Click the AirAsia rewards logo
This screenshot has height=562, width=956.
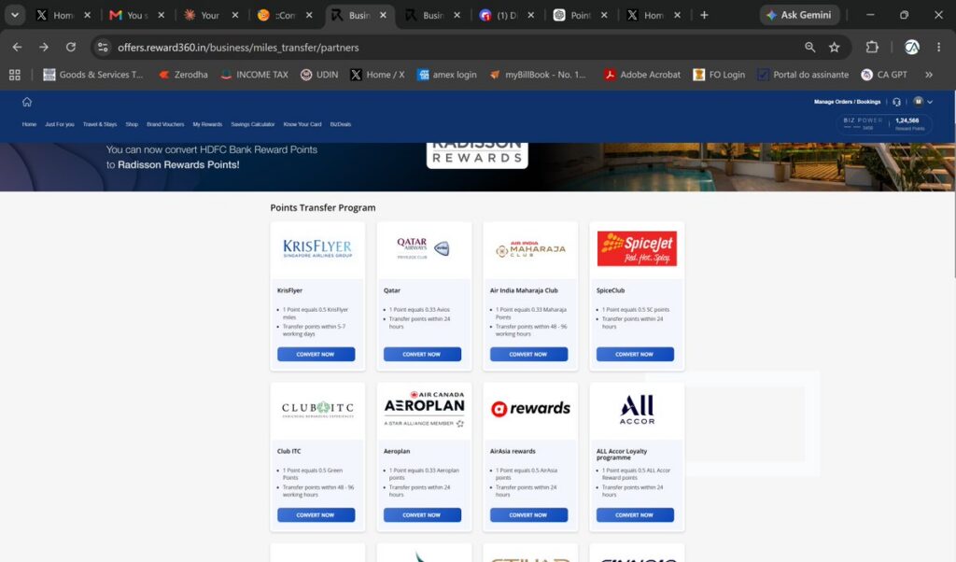(530, 409)
